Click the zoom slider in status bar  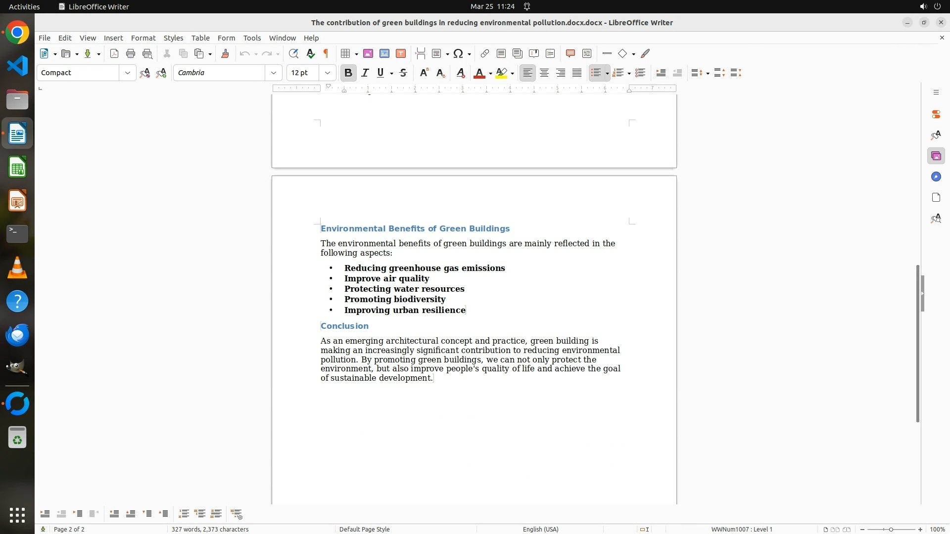coord(891,529)
